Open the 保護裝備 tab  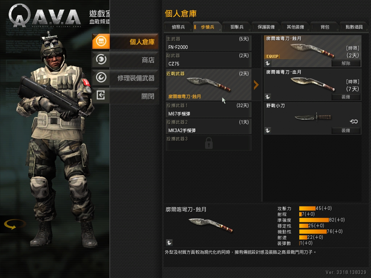(x=266, y=27)
